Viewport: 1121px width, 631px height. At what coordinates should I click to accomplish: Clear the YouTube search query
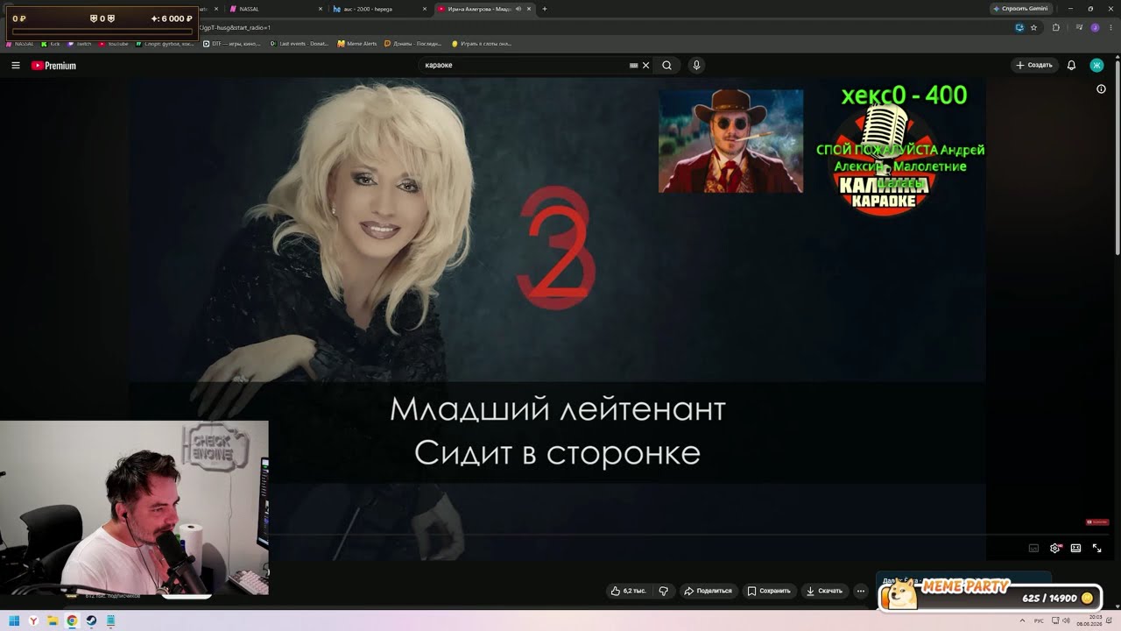646,65
